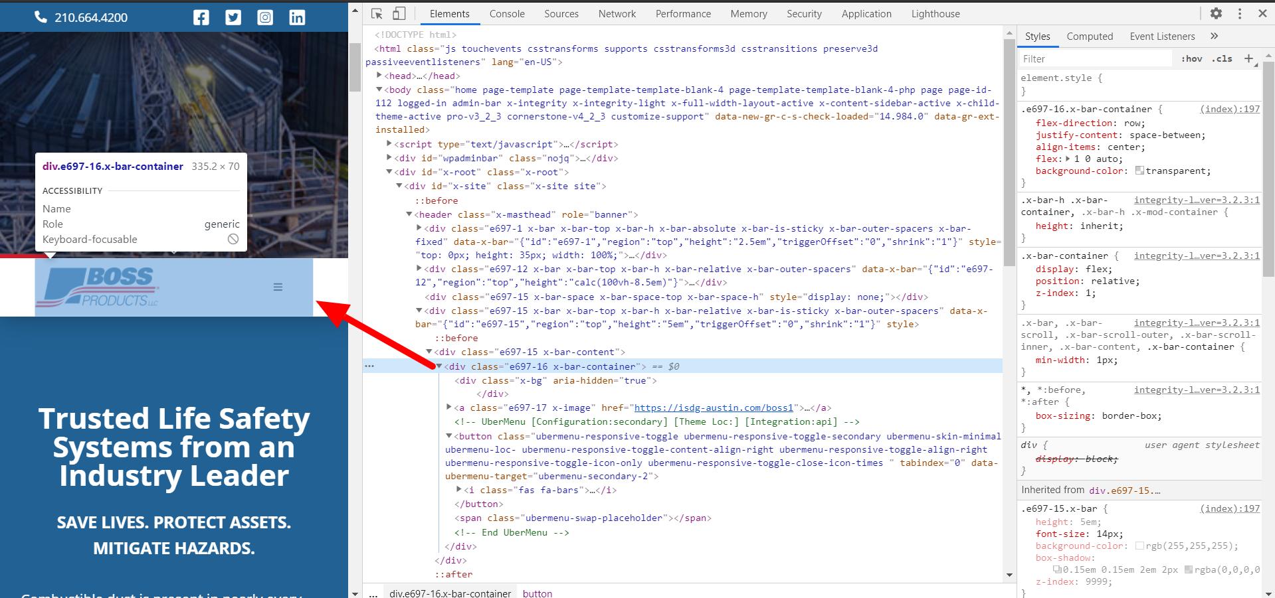Open the Sources tab
Screen dimensions: 1275x598
pos(561,14)
